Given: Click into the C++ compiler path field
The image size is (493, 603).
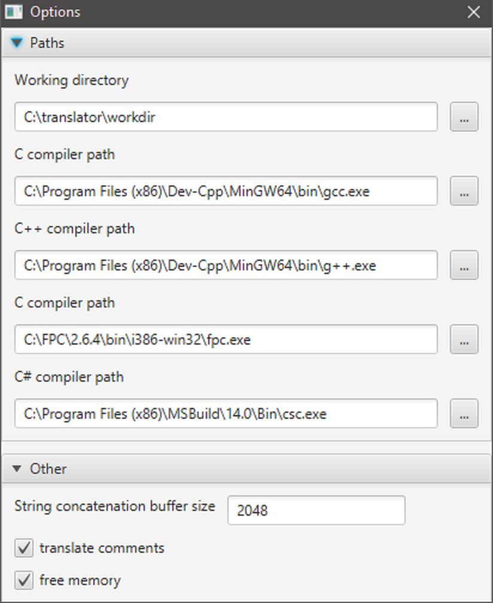Looking at the screenshot, I should pos(226,265).
